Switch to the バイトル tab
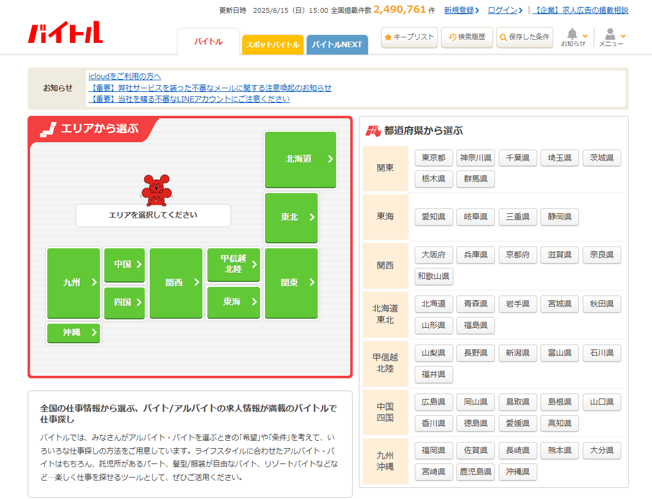The width and height of the screenshot is (652, 499). [209, 42]
